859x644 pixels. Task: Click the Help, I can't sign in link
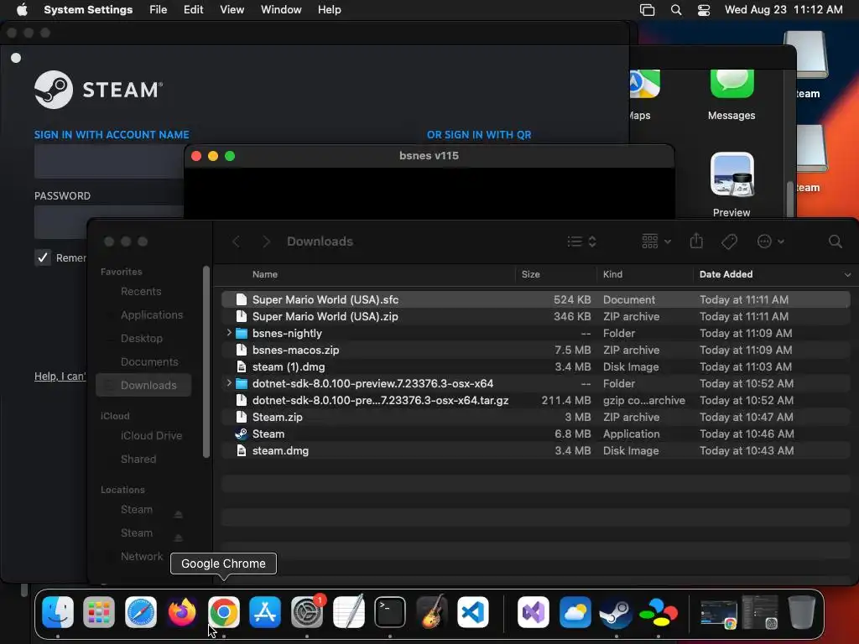[60, 377]
